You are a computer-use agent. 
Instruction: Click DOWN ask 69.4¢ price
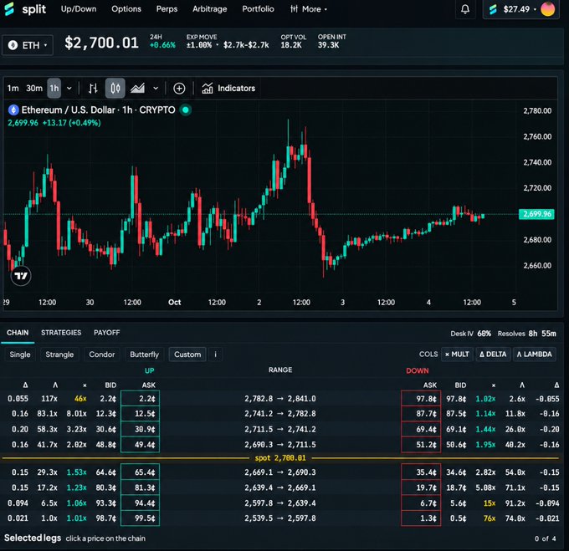421,429
